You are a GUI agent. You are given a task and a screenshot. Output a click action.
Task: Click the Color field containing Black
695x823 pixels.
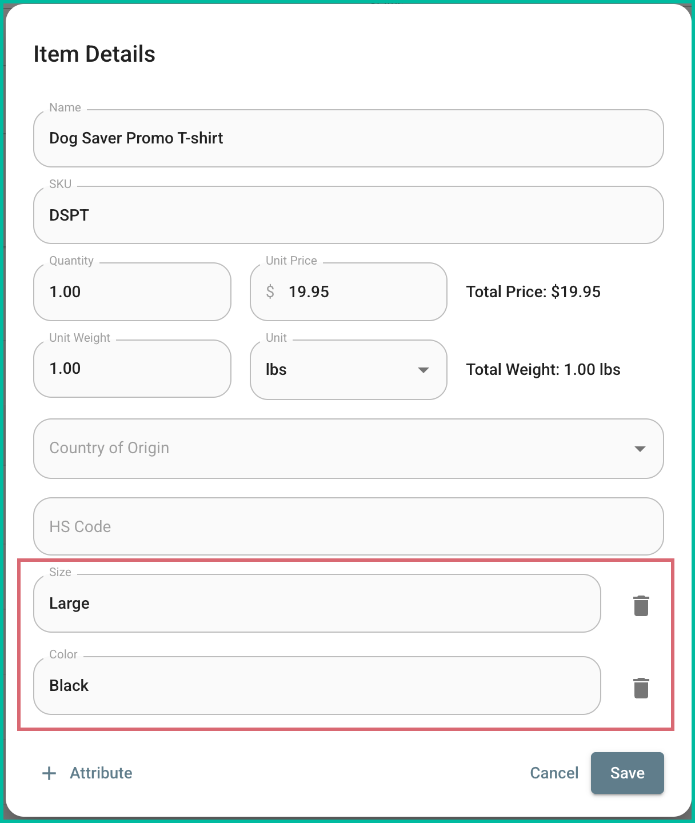click(x=317, y=686)
